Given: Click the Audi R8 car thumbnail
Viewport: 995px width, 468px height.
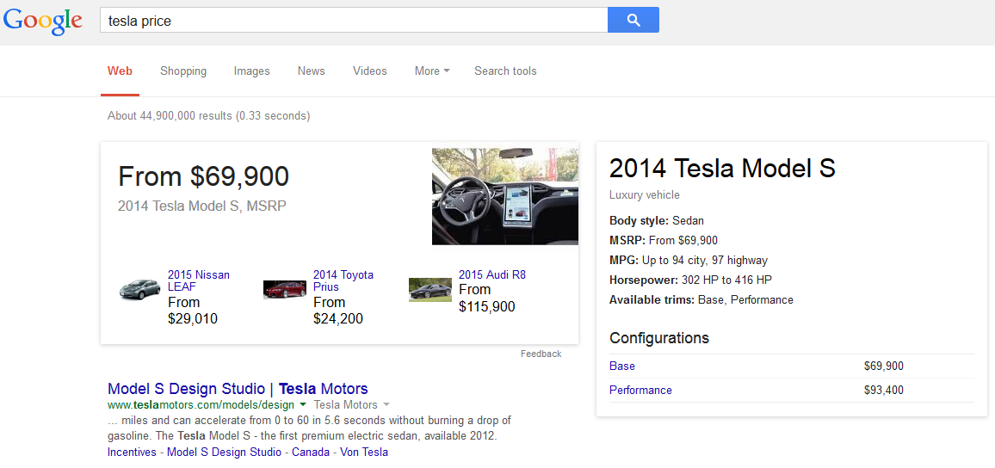Looking at the screenshot, I should point(430,290).
